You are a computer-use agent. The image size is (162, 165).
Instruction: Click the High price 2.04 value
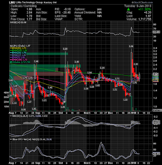click(x=29, y=13)
